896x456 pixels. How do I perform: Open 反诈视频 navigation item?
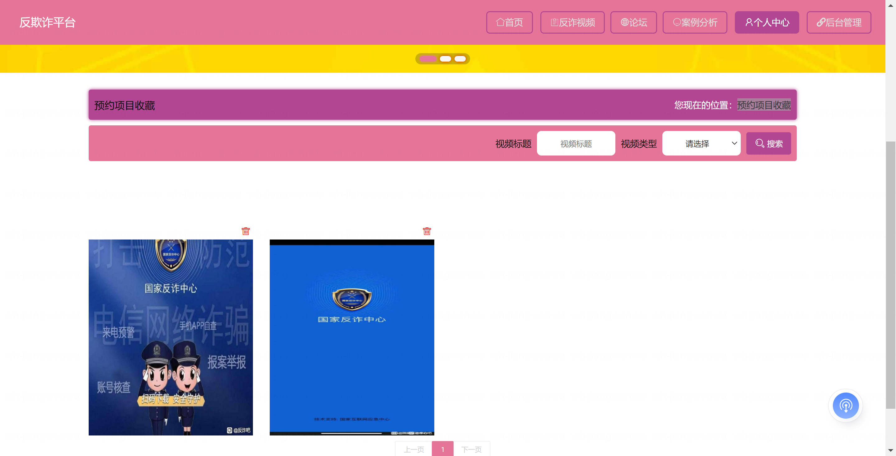pos(572,22)
